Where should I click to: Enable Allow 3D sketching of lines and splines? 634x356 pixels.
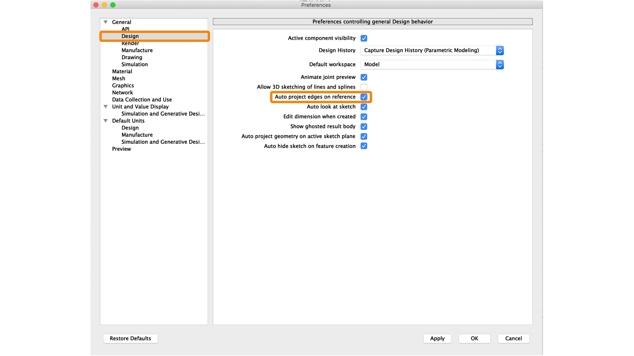(x=364, y=87)
